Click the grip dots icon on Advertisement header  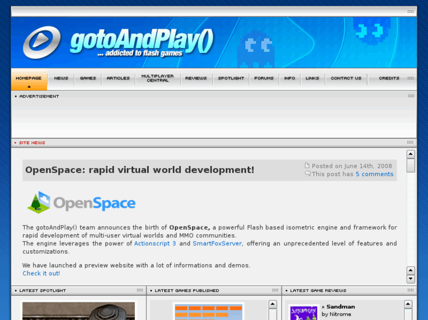pos(411,96)
